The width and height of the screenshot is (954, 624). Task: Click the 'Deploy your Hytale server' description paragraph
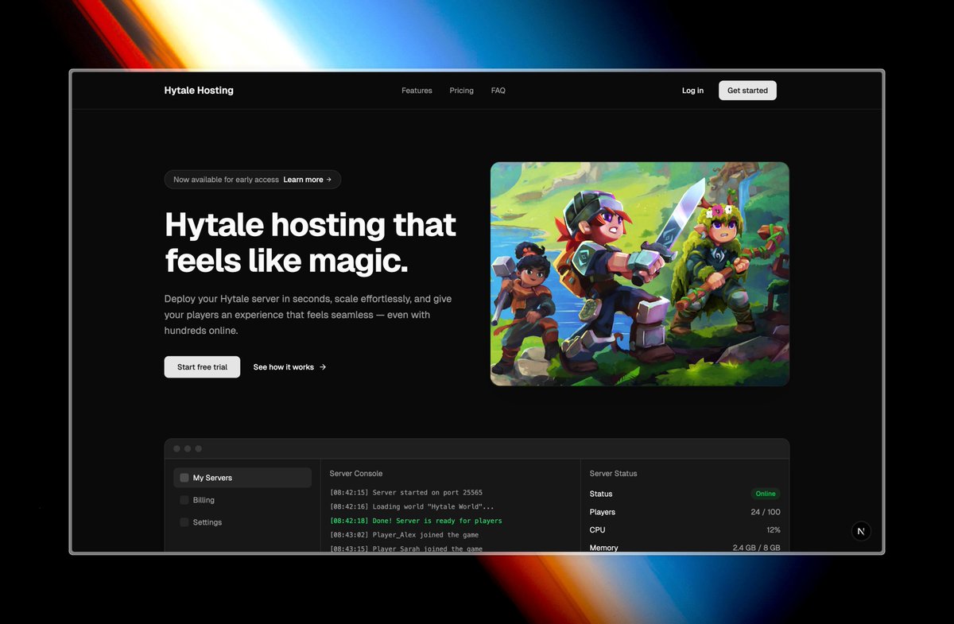[x=308, y=315]
